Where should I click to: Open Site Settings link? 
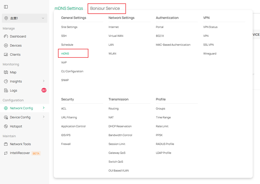pos(69,27)
